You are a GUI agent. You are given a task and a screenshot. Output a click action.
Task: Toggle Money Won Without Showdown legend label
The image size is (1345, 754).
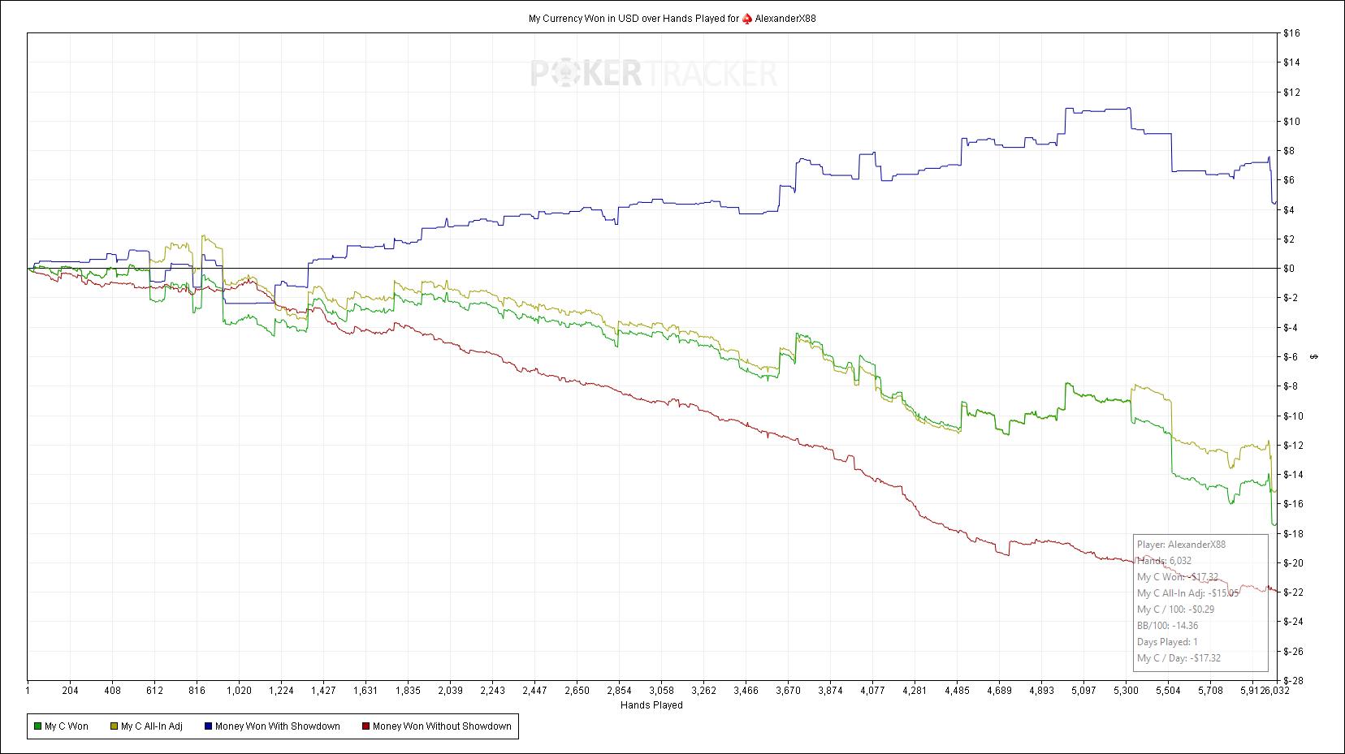pos(442,726)
